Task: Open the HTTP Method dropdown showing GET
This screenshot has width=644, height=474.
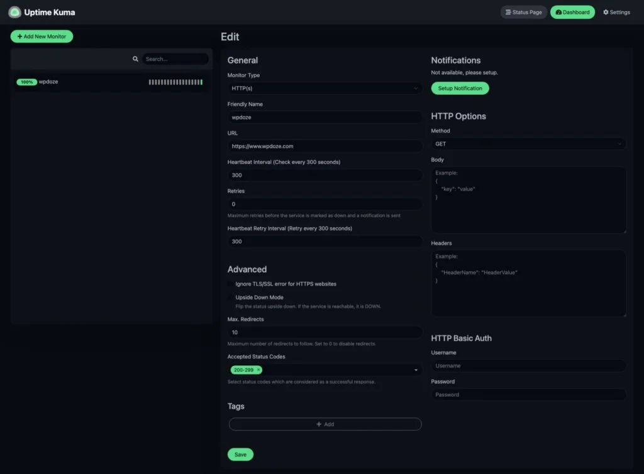Action: click(527, 143)
